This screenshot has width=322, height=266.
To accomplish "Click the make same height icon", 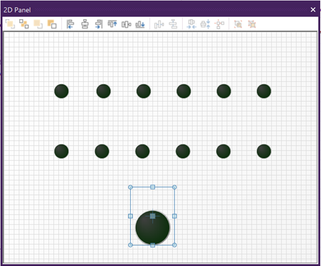I will tap(206, 24).
